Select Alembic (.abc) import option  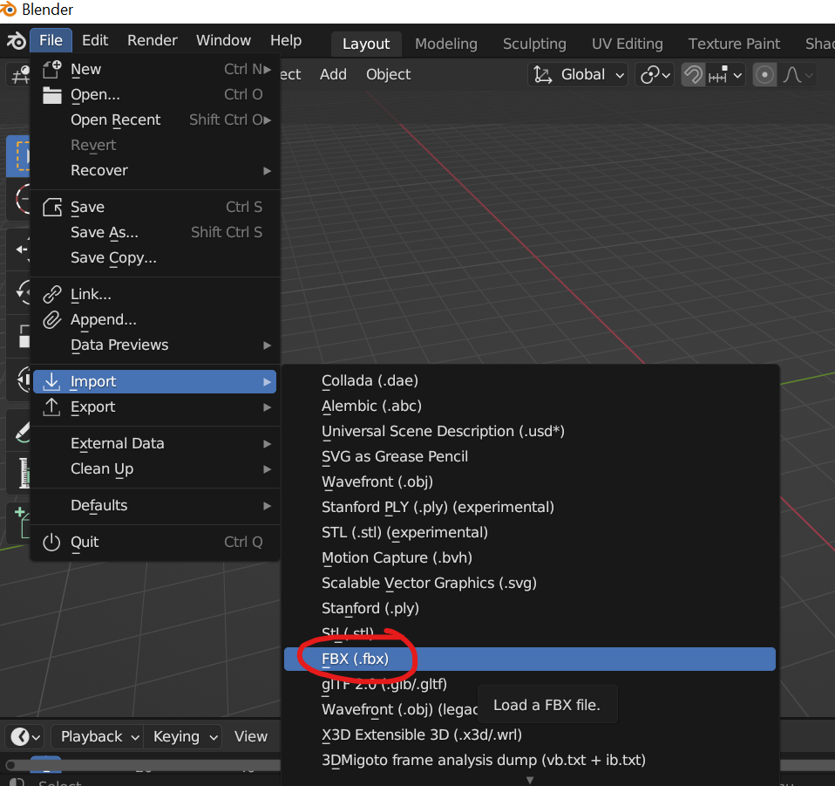point(530,406)
